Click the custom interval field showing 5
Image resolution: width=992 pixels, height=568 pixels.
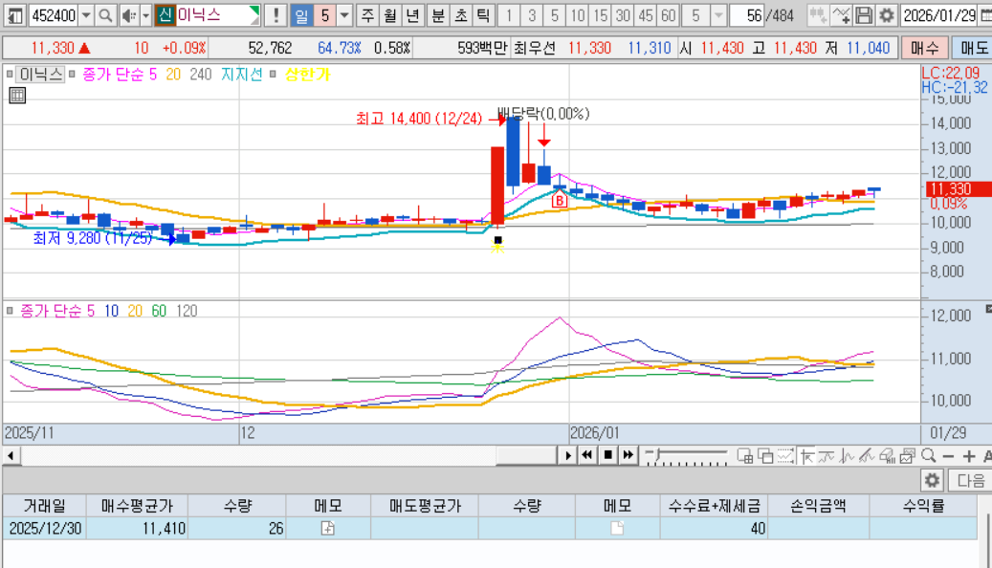pyautogui.click(x=695, y=15)
